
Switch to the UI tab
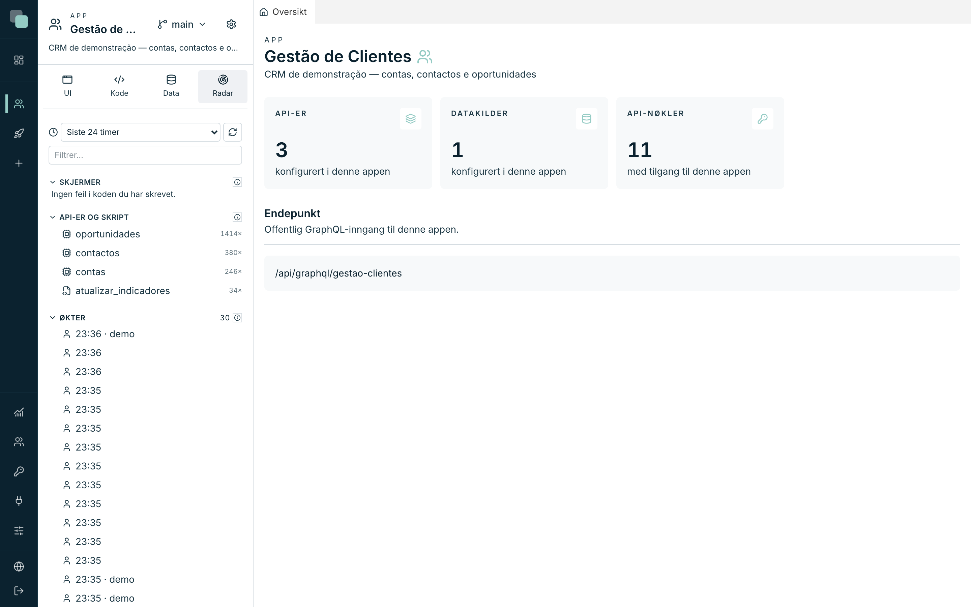click(67, 86)
